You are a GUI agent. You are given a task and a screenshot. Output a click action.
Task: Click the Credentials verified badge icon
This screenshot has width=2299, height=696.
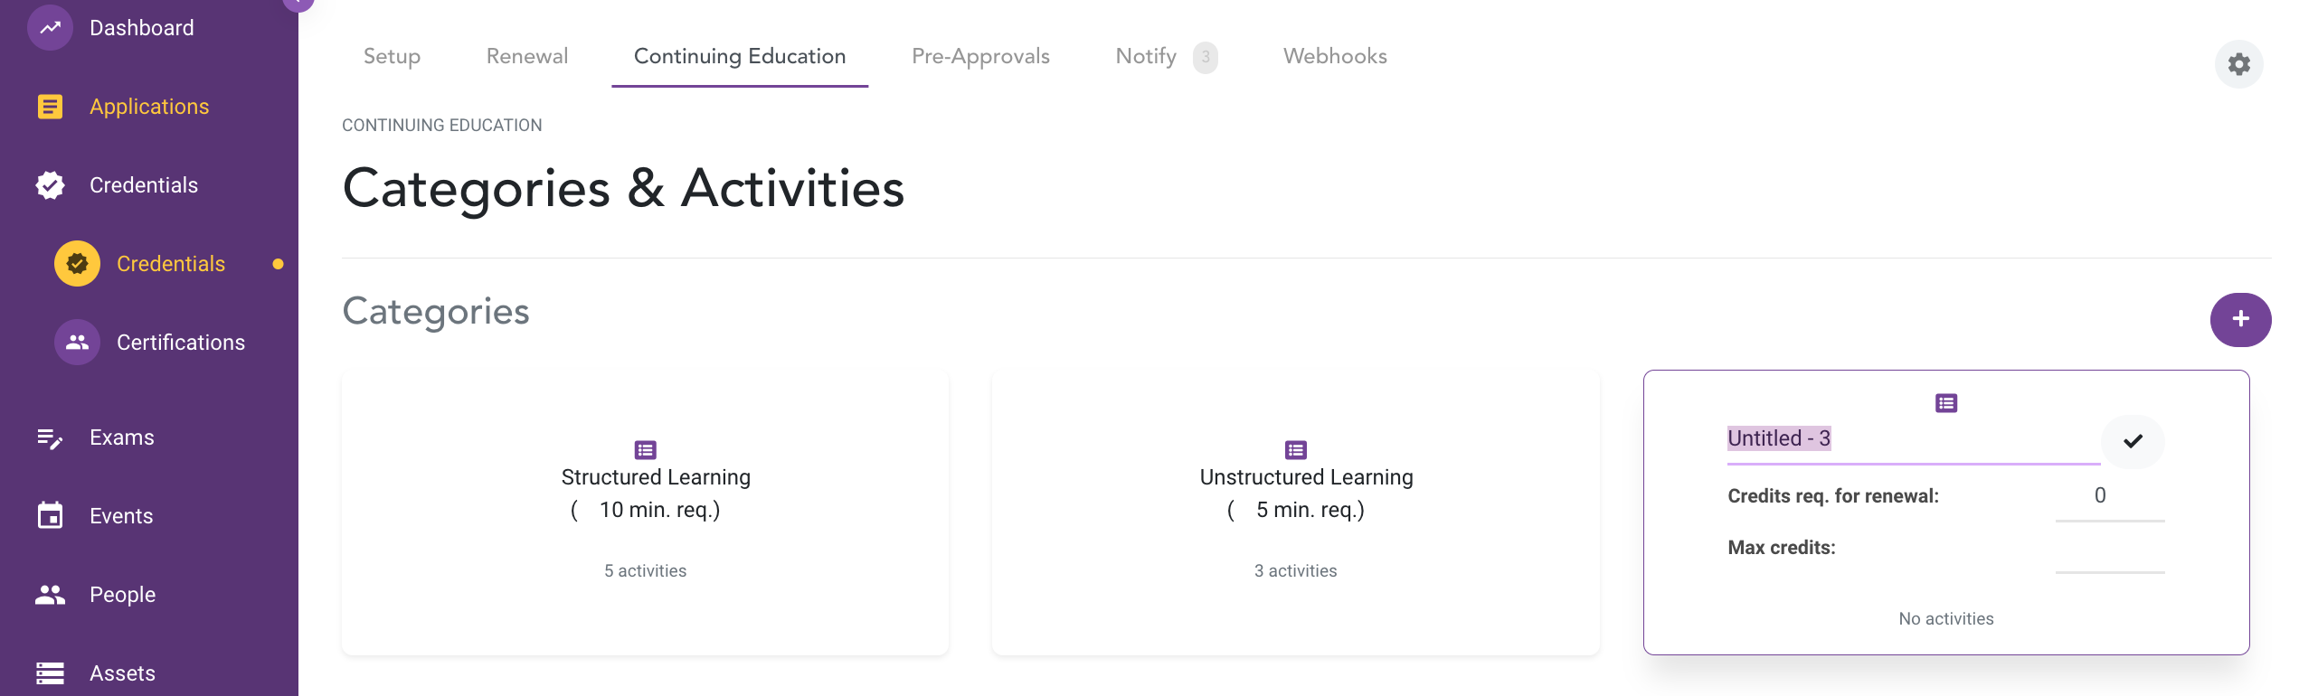(x=50, y=185)
